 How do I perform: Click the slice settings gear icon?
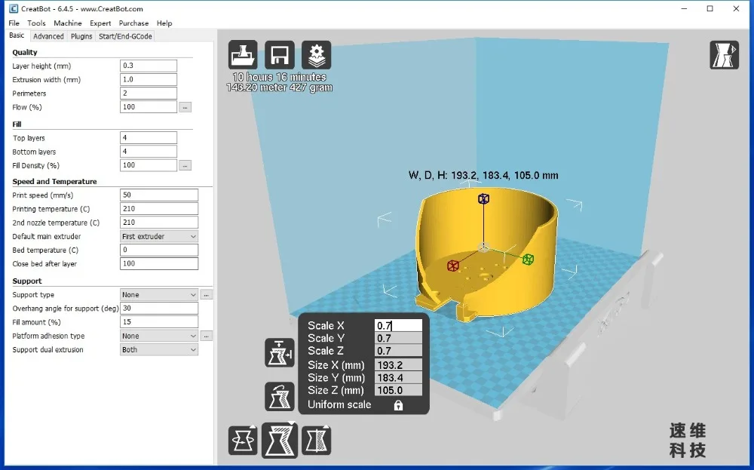pos(316,55)
